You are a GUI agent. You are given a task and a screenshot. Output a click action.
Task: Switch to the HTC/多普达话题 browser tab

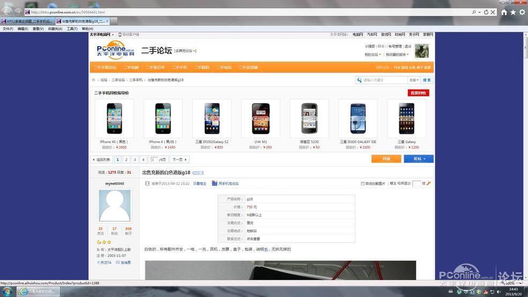[x=27, y=21]
